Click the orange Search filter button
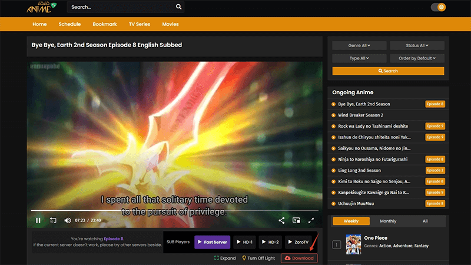Viewport: 471px width, 265px height. tap(388, 71)
